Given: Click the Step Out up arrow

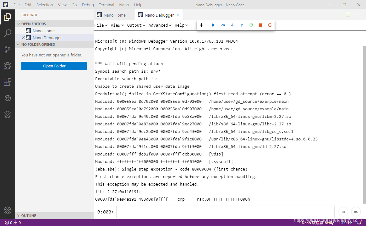Looking at the screenshot, I should [x=242, y=25].
